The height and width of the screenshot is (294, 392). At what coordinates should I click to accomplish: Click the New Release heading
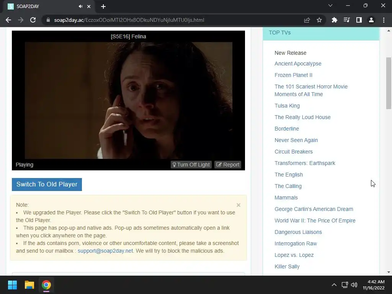(x=290, y=53)
